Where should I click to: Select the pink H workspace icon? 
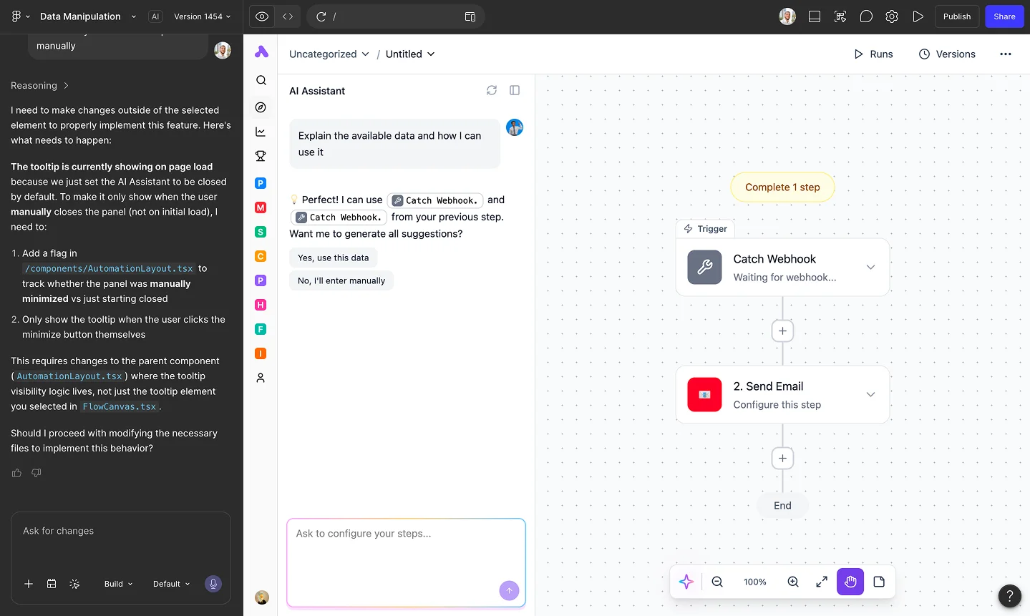[x=261, y=305]
